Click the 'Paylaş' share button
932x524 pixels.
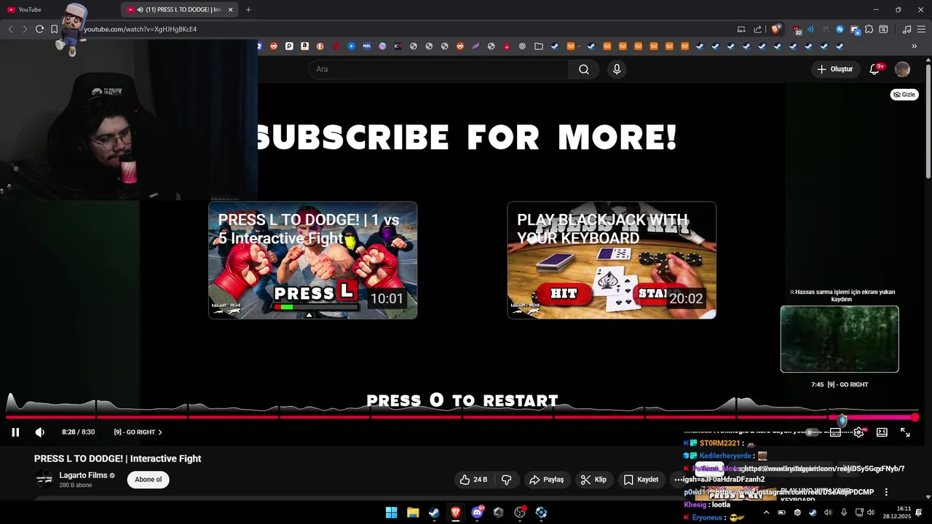click(547, 480)
